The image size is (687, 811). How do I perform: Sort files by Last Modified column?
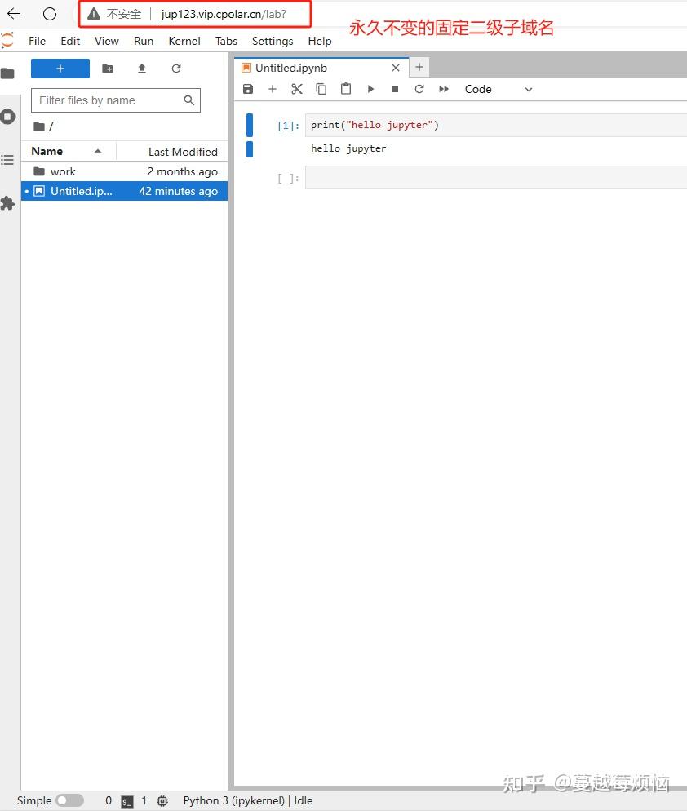tap(172, 151)
